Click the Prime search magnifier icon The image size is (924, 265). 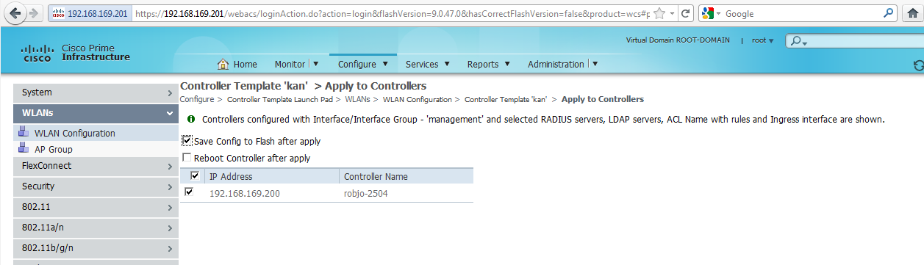click(797, 41)
